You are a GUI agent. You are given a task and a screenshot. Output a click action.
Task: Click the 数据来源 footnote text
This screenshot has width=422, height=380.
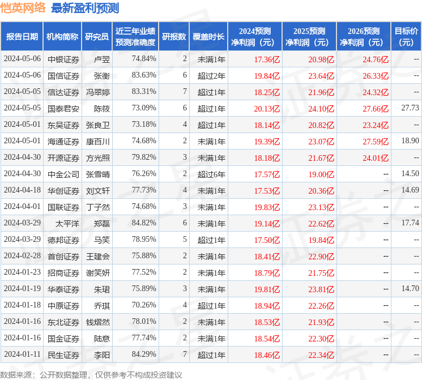point(91,375)
